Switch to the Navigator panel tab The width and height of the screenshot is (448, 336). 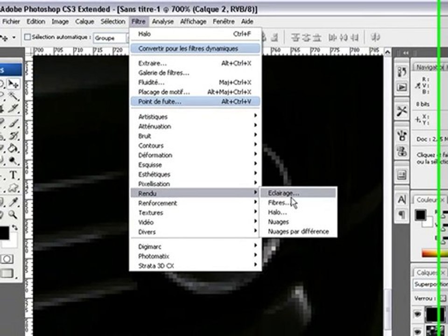pyautogui.click(x=430, y=67)
